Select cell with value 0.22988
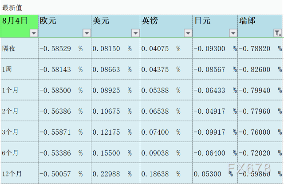Viewport: 284px width, 184px height. pos(115,173)
